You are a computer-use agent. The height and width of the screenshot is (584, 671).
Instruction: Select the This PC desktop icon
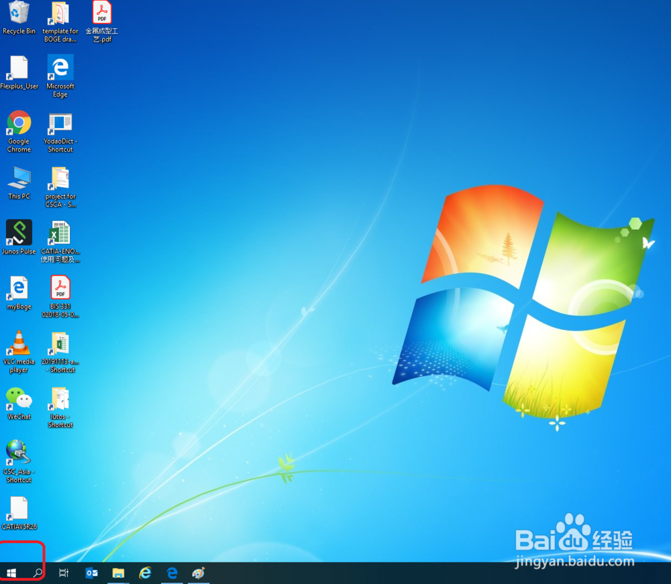[x=19, y=178]
